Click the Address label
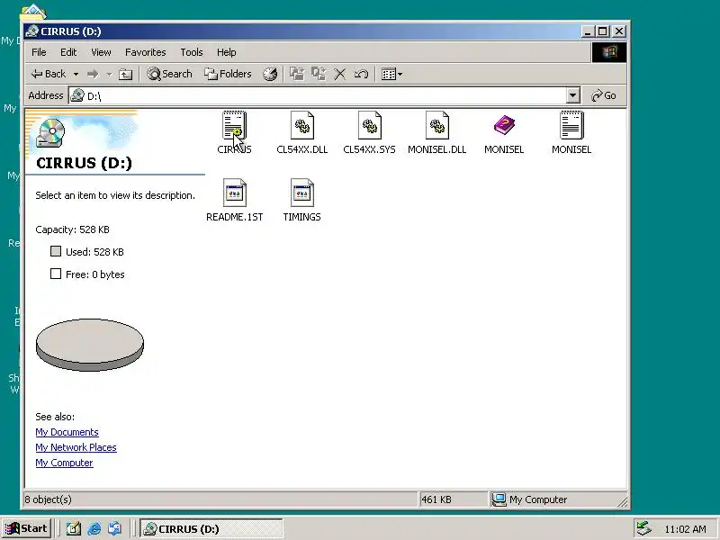This screenshot has height=540, width=720. pyautogui.click(x=46, y=95)
